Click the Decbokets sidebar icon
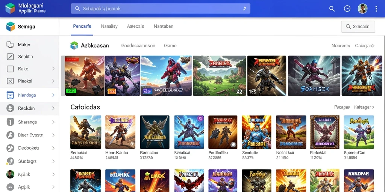The width and height of the screenshot is (385, 192). click(x=10, y=148)
